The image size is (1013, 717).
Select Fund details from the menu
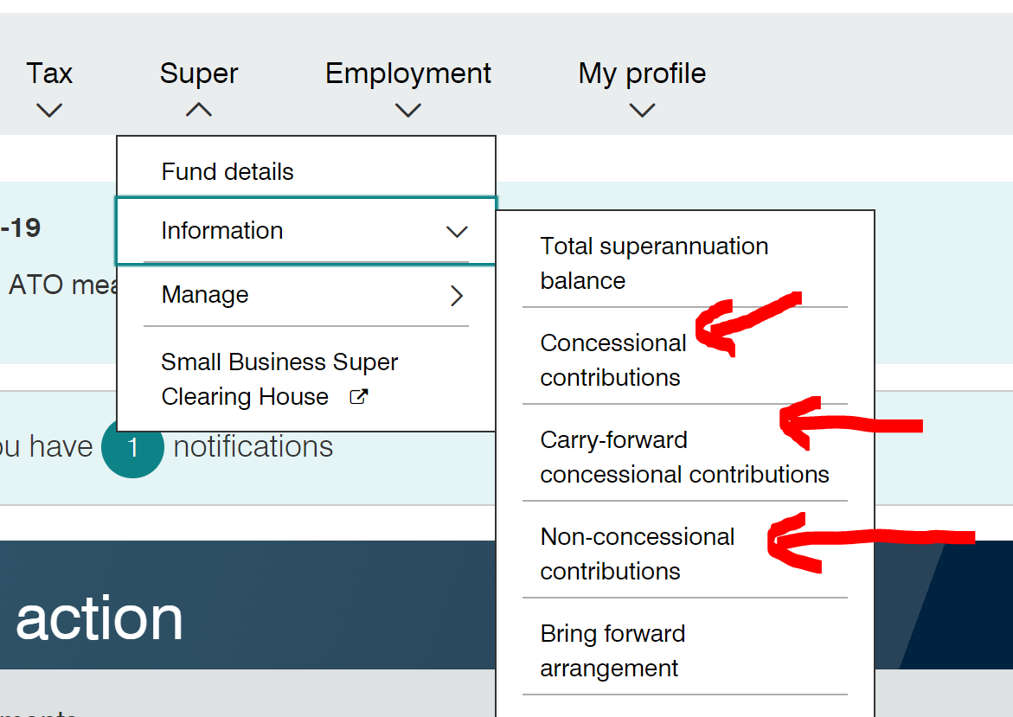coord(227,171)
